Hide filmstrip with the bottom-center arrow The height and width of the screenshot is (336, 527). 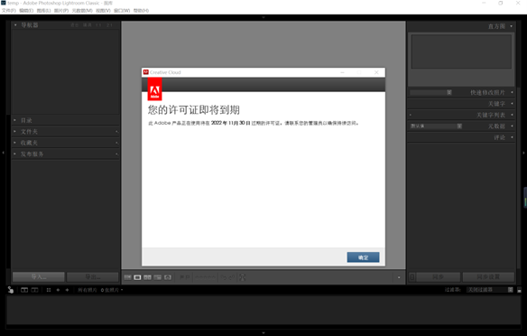(263, 333)
